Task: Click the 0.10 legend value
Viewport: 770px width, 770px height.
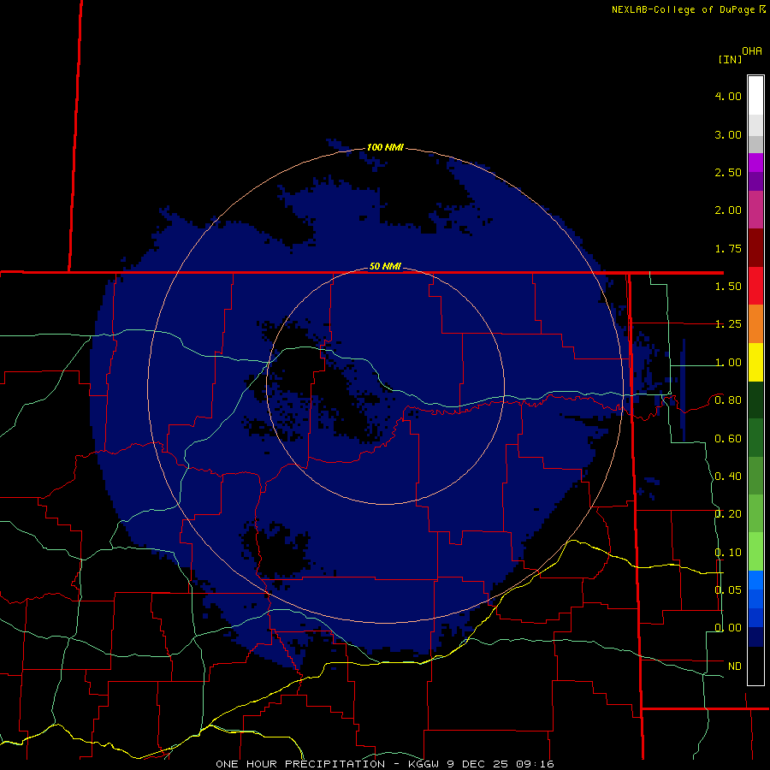Action: [728, 553]
